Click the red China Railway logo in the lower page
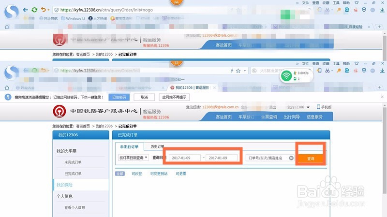 (59, 111)
